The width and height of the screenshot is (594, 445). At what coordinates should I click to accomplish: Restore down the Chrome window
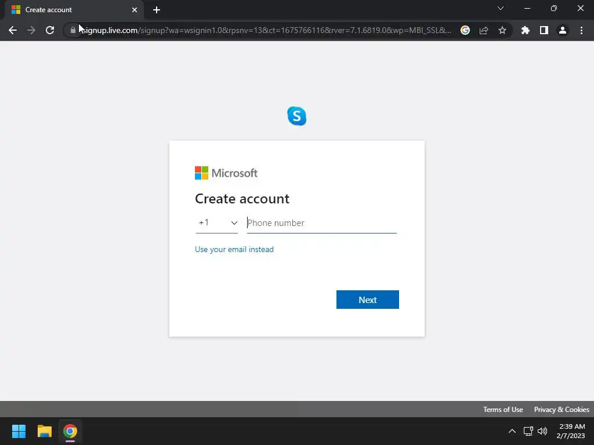(x=553, y=8)
